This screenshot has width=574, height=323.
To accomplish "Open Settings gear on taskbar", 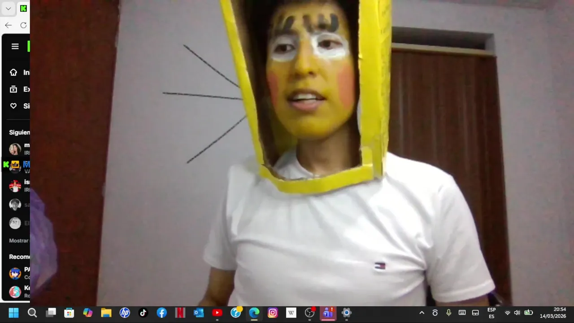I will pyautogui.click(x=346, y=313).
